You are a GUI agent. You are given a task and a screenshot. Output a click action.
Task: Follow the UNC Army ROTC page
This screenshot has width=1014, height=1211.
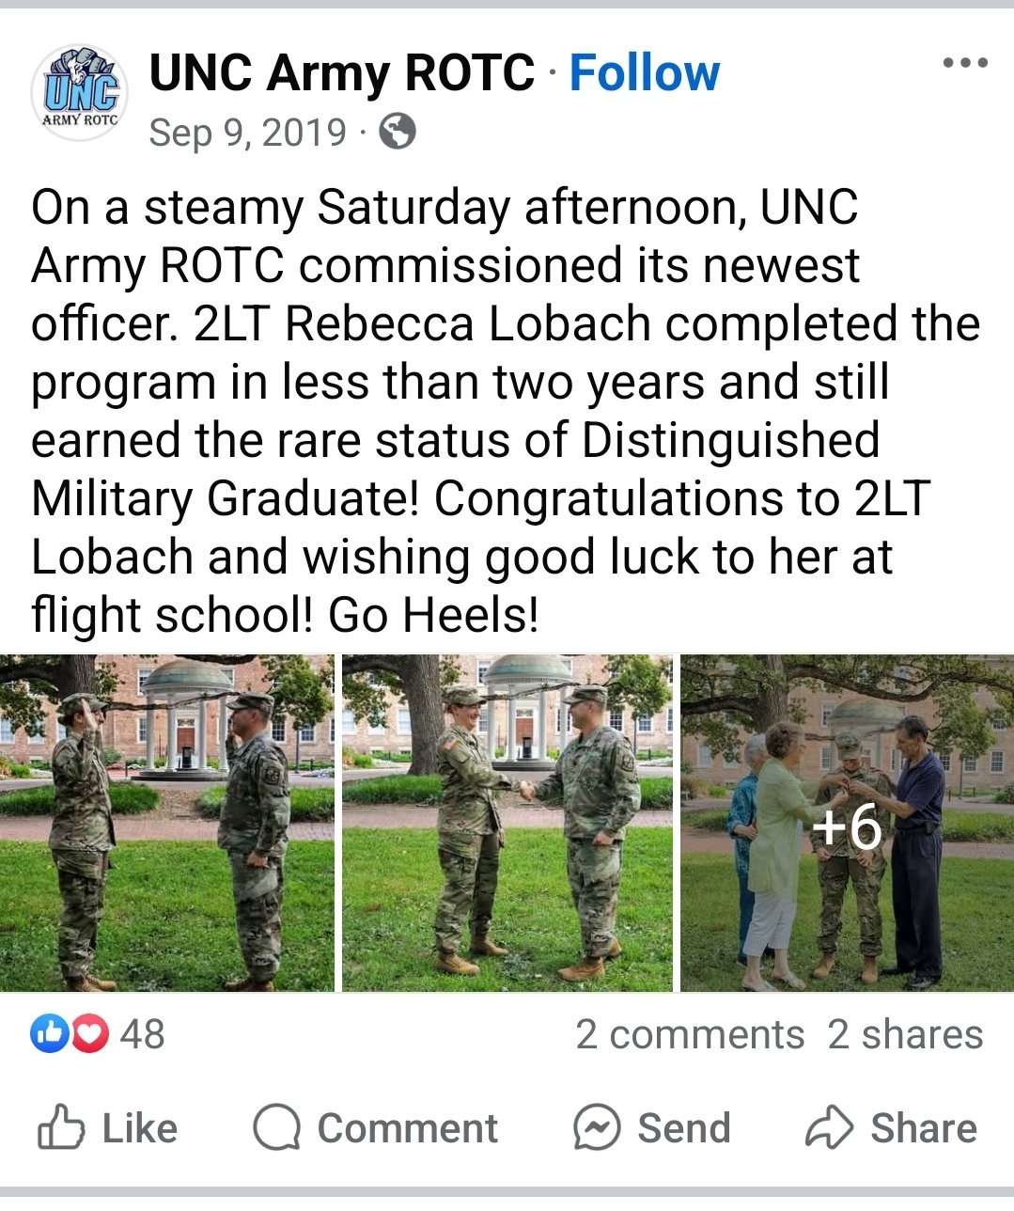(645, 73)
